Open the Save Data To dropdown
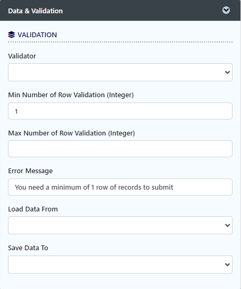The width and height of the screenshot is (241, 289). pos(120,265)
